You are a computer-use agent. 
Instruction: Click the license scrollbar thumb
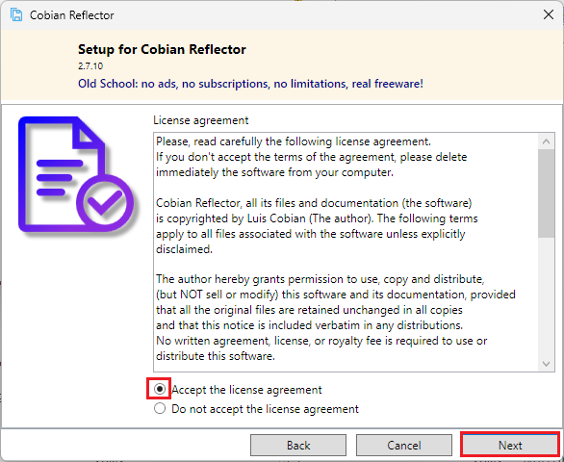(546, 193)
